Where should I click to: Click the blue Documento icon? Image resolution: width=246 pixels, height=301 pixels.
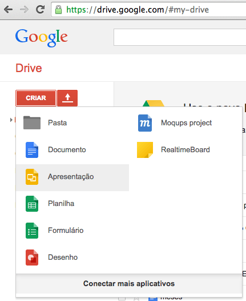point(32,150)
